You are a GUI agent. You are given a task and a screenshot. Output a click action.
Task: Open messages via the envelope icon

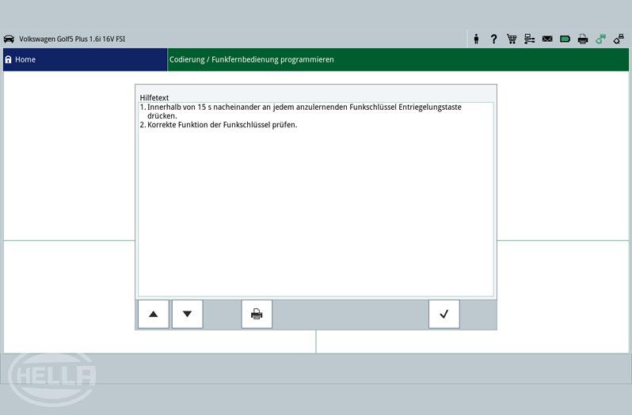pyautogui.click(x=547, y=39)
